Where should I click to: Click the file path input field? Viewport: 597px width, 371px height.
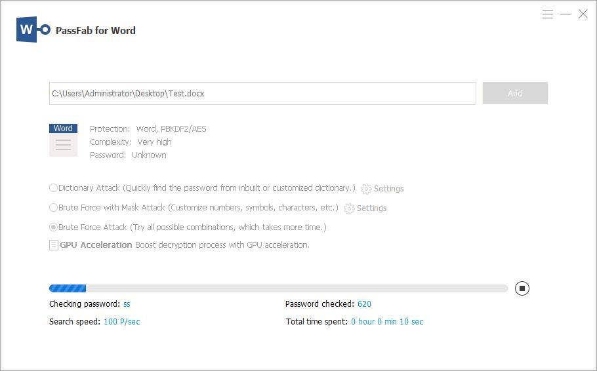point(262,94)
